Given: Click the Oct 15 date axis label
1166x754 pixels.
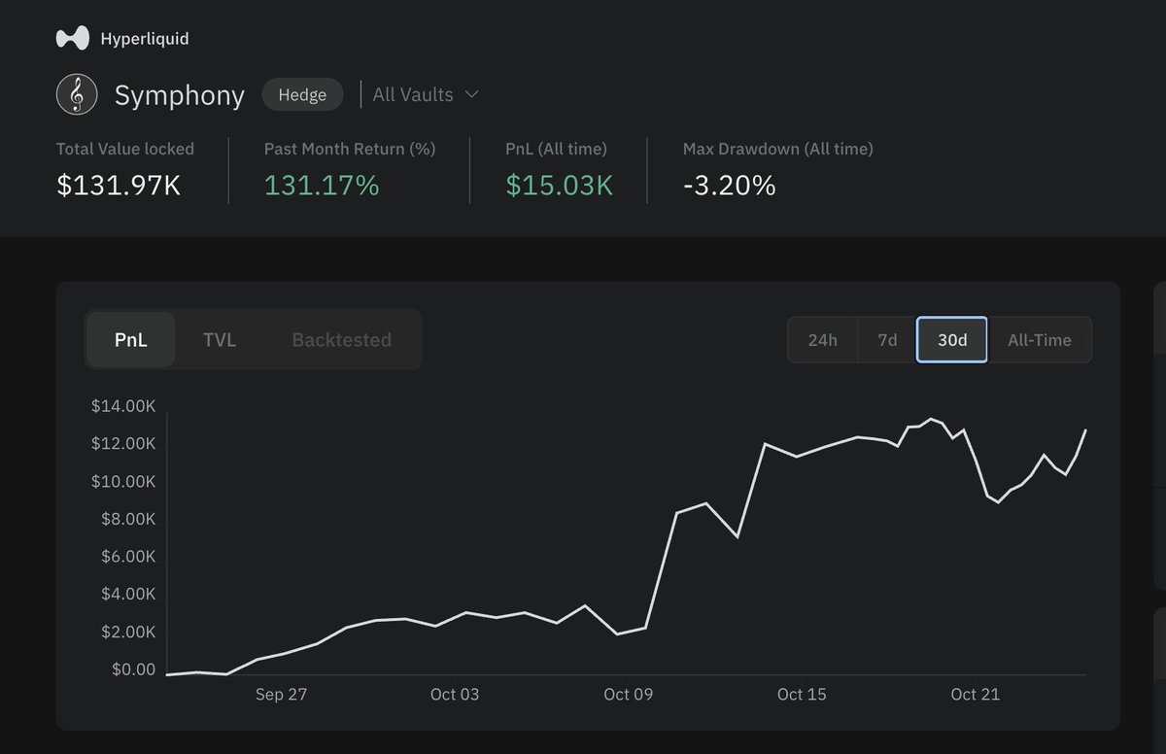Looking at the screenshot, I should pyautogui.click(x=802, y=694).
